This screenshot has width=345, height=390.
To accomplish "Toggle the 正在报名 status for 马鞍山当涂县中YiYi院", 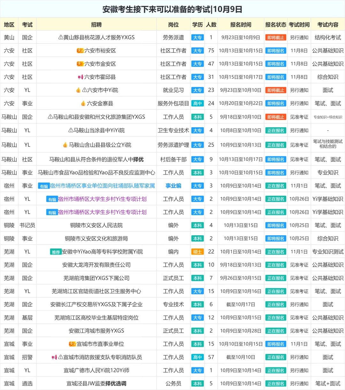I will pos(275,130).
